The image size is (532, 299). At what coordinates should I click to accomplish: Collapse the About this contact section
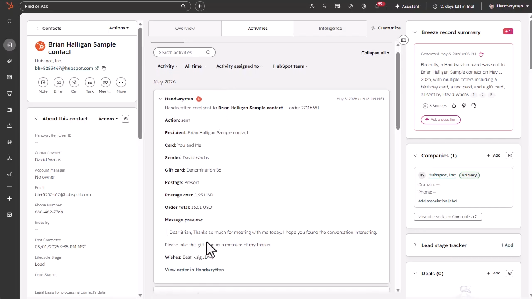coord(37,119)
